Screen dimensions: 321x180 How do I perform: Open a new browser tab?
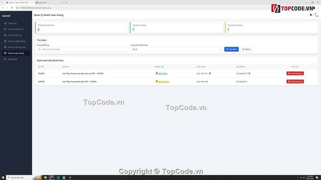[x=66, y=2]
